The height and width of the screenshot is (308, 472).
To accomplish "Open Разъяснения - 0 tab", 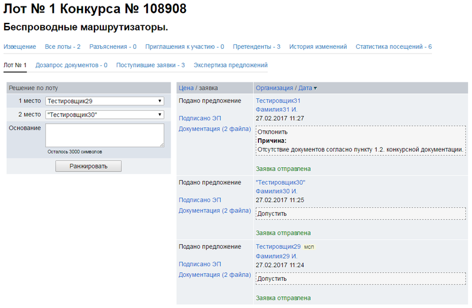I will click(113, 47).
